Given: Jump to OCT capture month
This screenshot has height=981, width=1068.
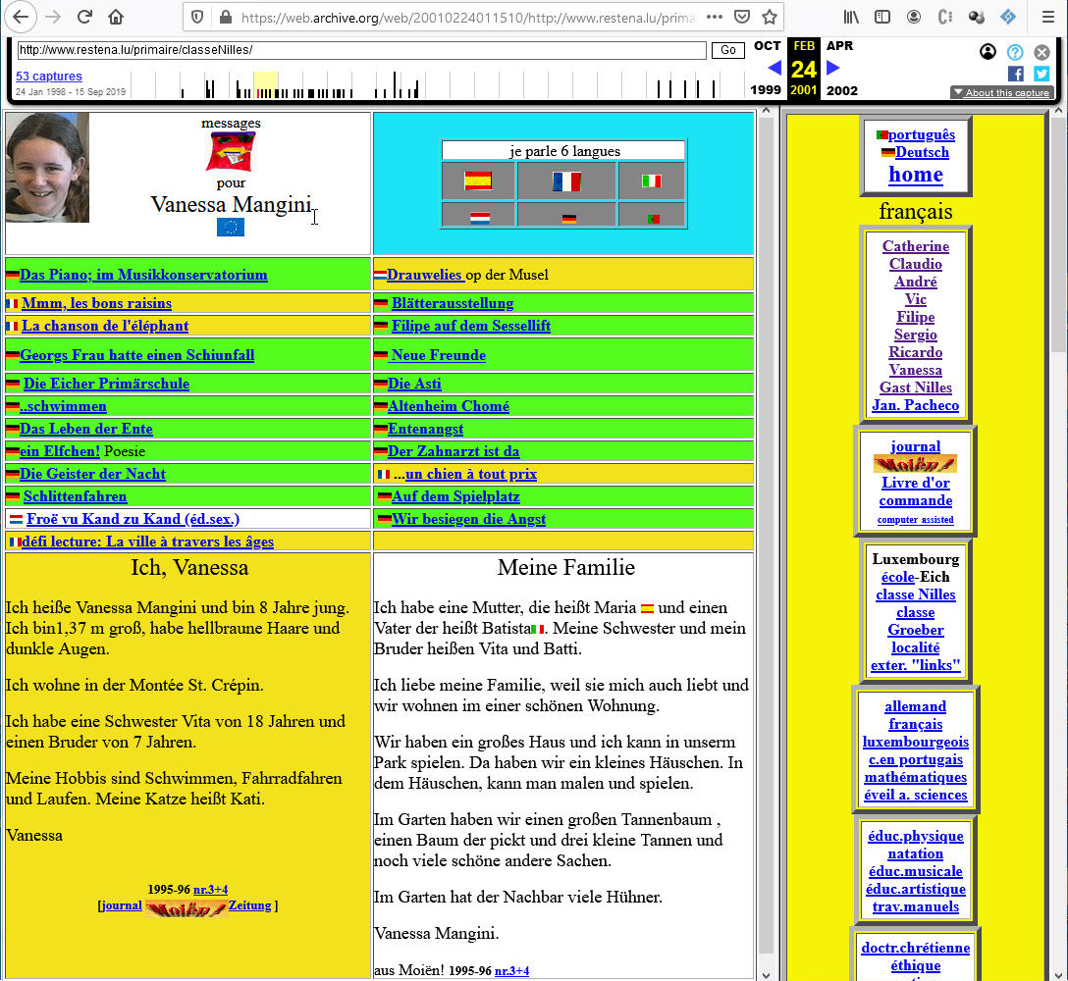Looking at the screenshot, I should pos(767,46).
